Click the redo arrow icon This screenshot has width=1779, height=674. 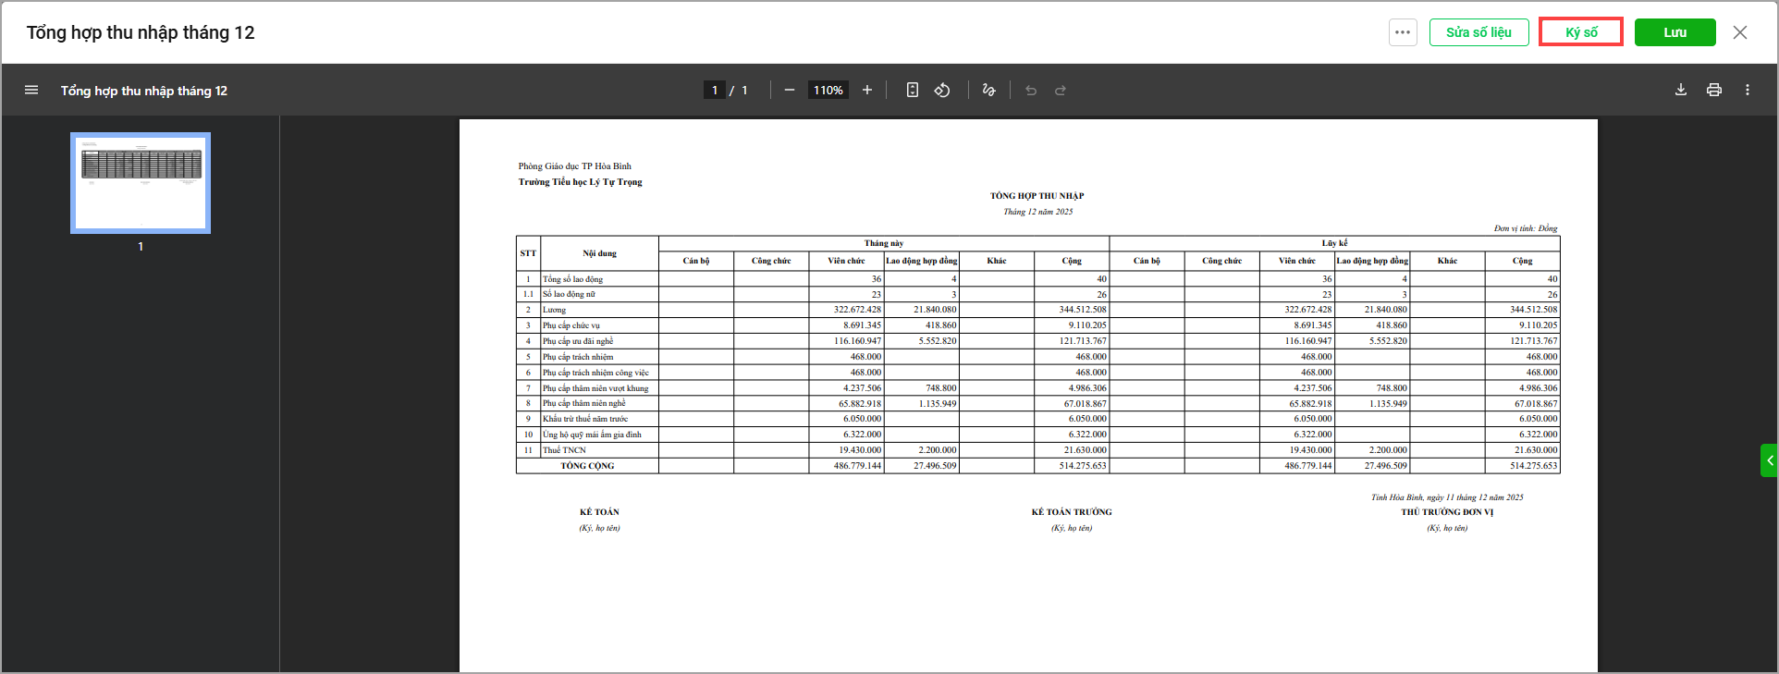pyautogui.click(x=1061, y=91)
